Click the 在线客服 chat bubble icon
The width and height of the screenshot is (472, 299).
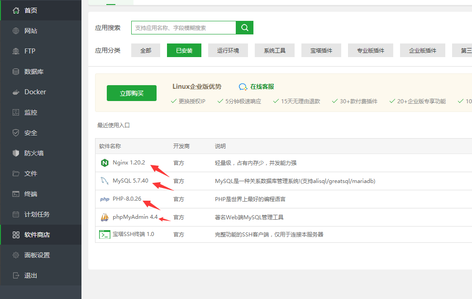243,87
